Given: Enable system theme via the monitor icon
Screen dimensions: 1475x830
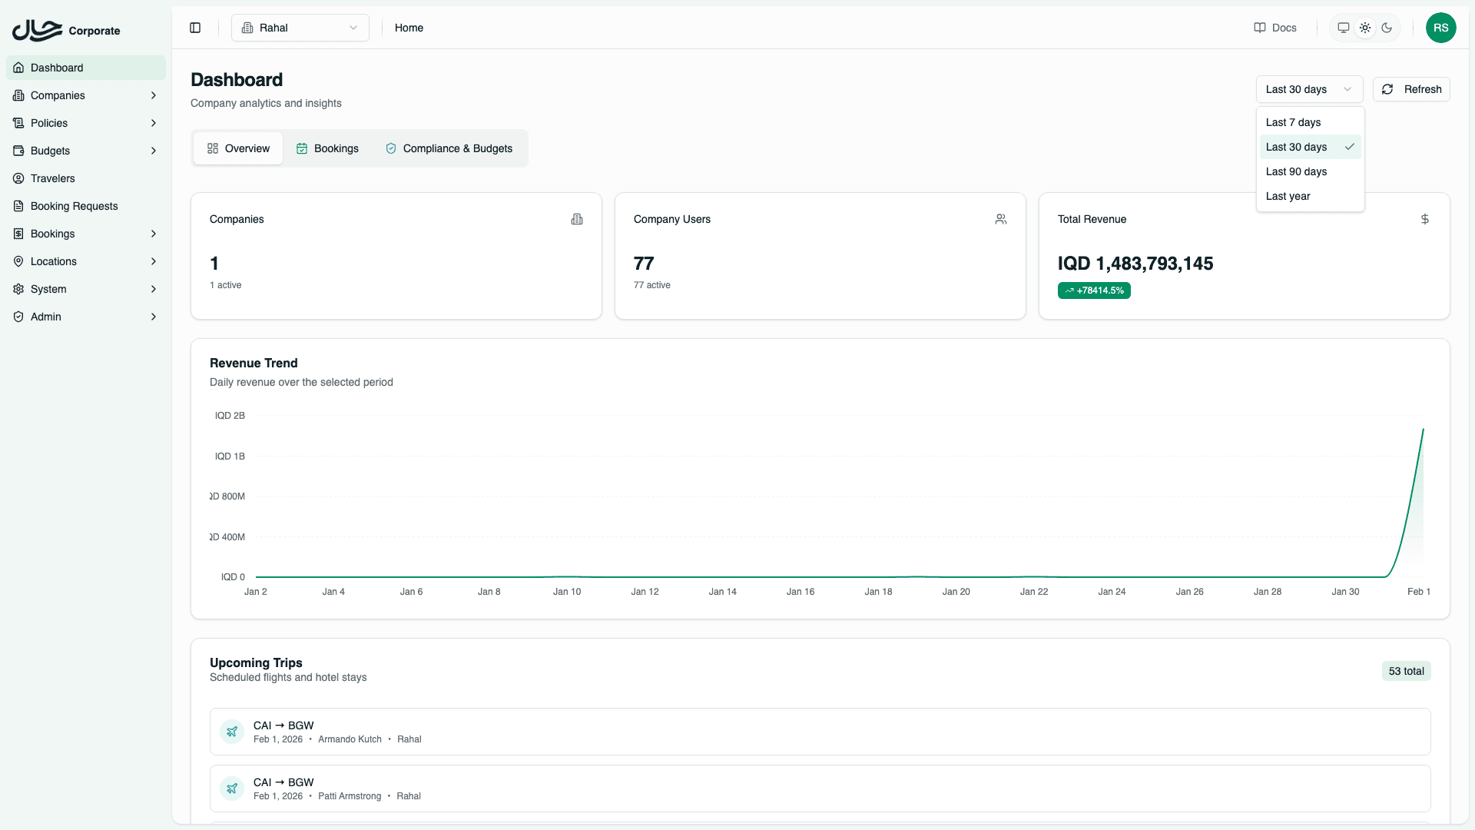Looking at the screenshot, I should coord(1343,28).
